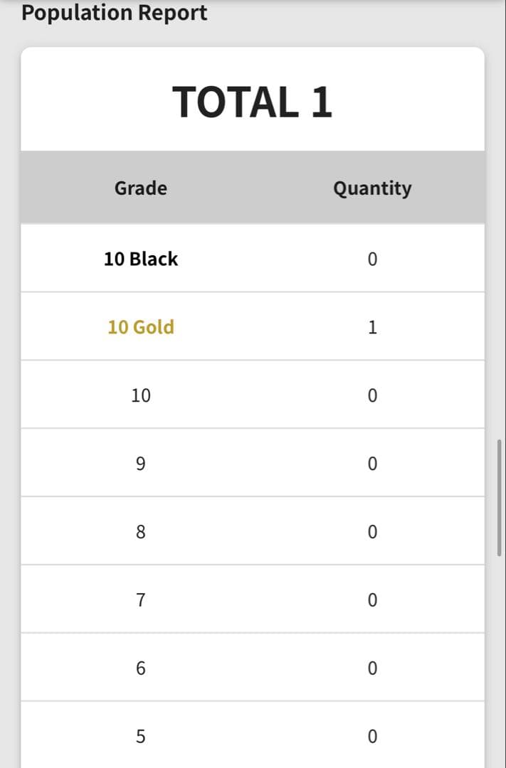Click the grade 8 row label
Screen dimensions: 506x768
pos(141,532)
